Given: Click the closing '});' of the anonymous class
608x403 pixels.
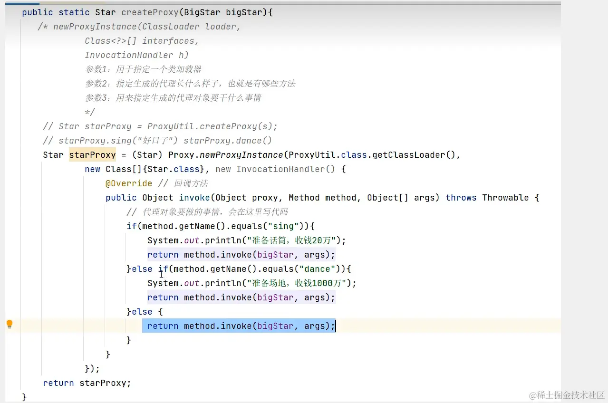Looking at the screenshot, I should click(x=92, y=369).
